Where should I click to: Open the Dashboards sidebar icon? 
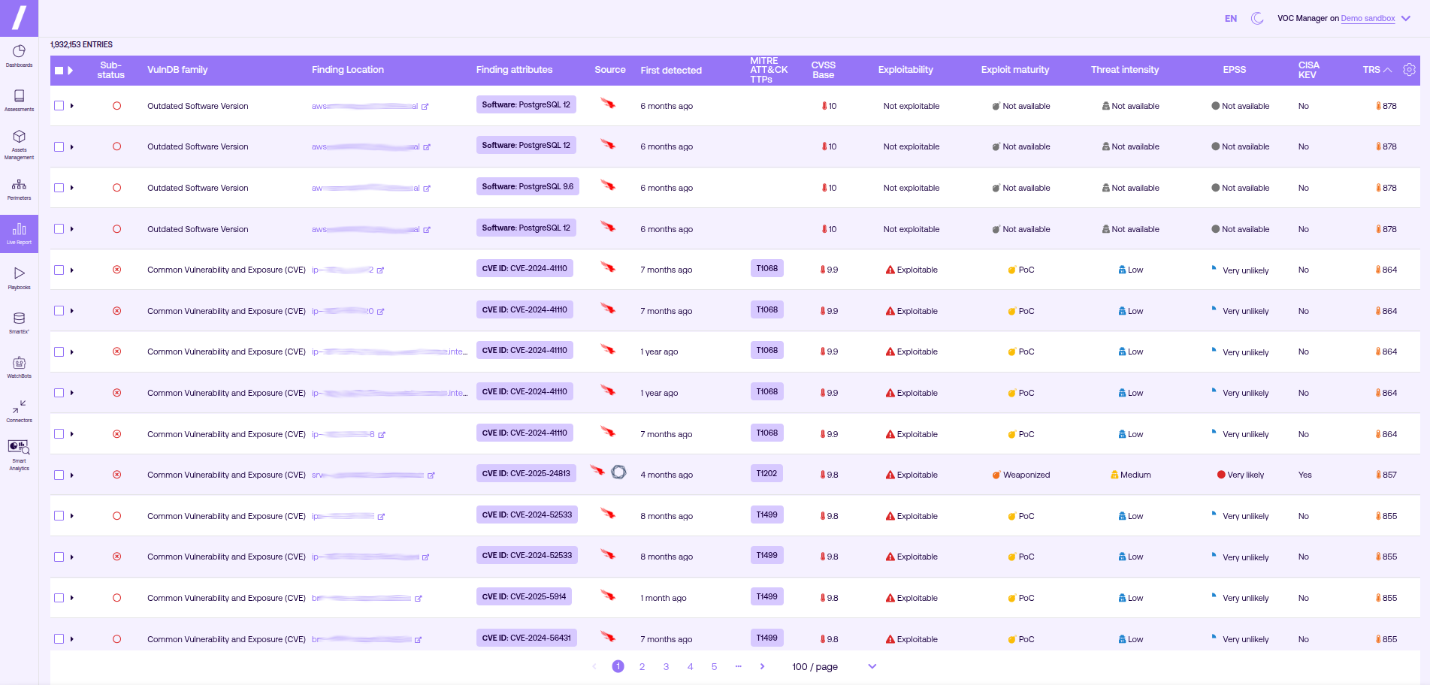click(19, 56)
